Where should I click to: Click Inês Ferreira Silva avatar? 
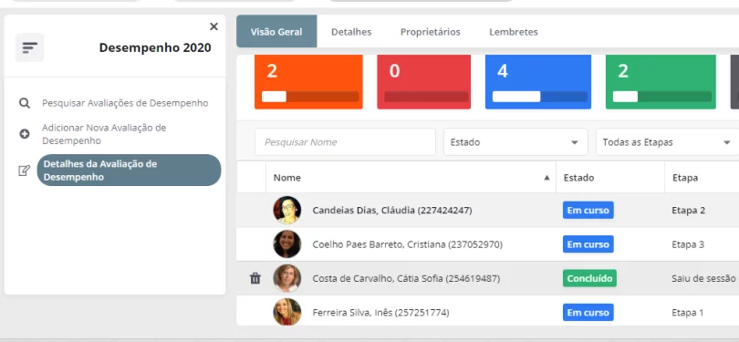[x=287, y=312]
